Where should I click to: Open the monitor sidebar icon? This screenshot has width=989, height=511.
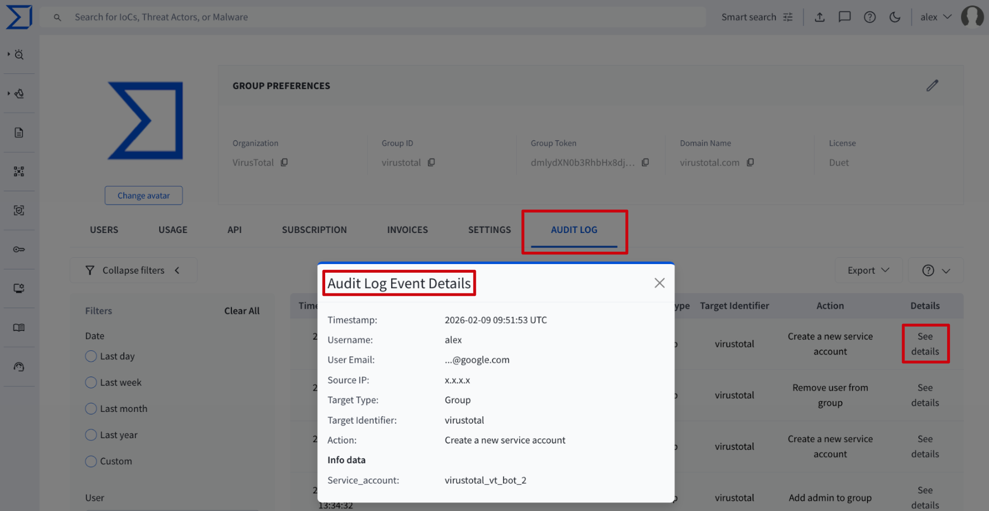point(19,288)
